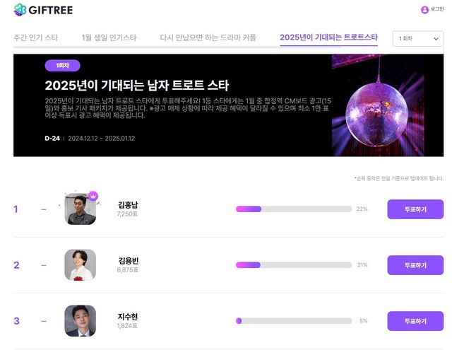452x350 pixels.
Task: Open the 1회차 round dropdown
Action: [x=418, y=38]
